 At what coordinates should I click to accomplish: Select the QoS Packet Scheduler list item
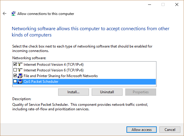tap(84, 82)
